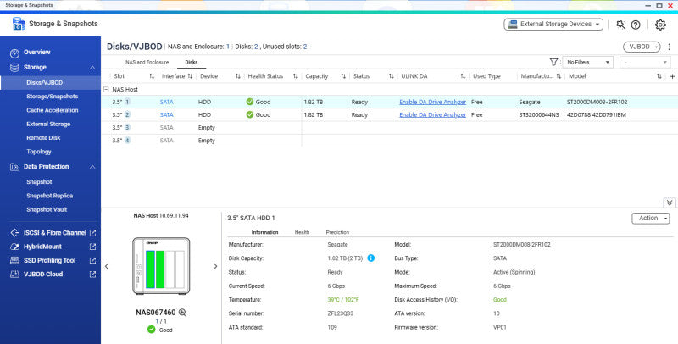678x344 pixels.
Task: Open Remote Disk in sidebar
Action: tap(43, 138)
